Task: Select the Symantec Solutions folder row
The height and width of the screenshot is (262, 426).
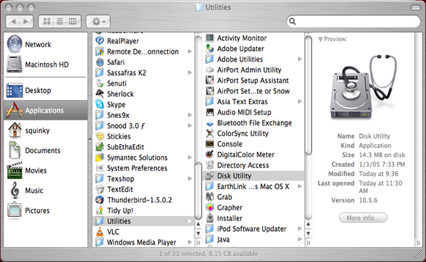Action: tap(144, 157)
